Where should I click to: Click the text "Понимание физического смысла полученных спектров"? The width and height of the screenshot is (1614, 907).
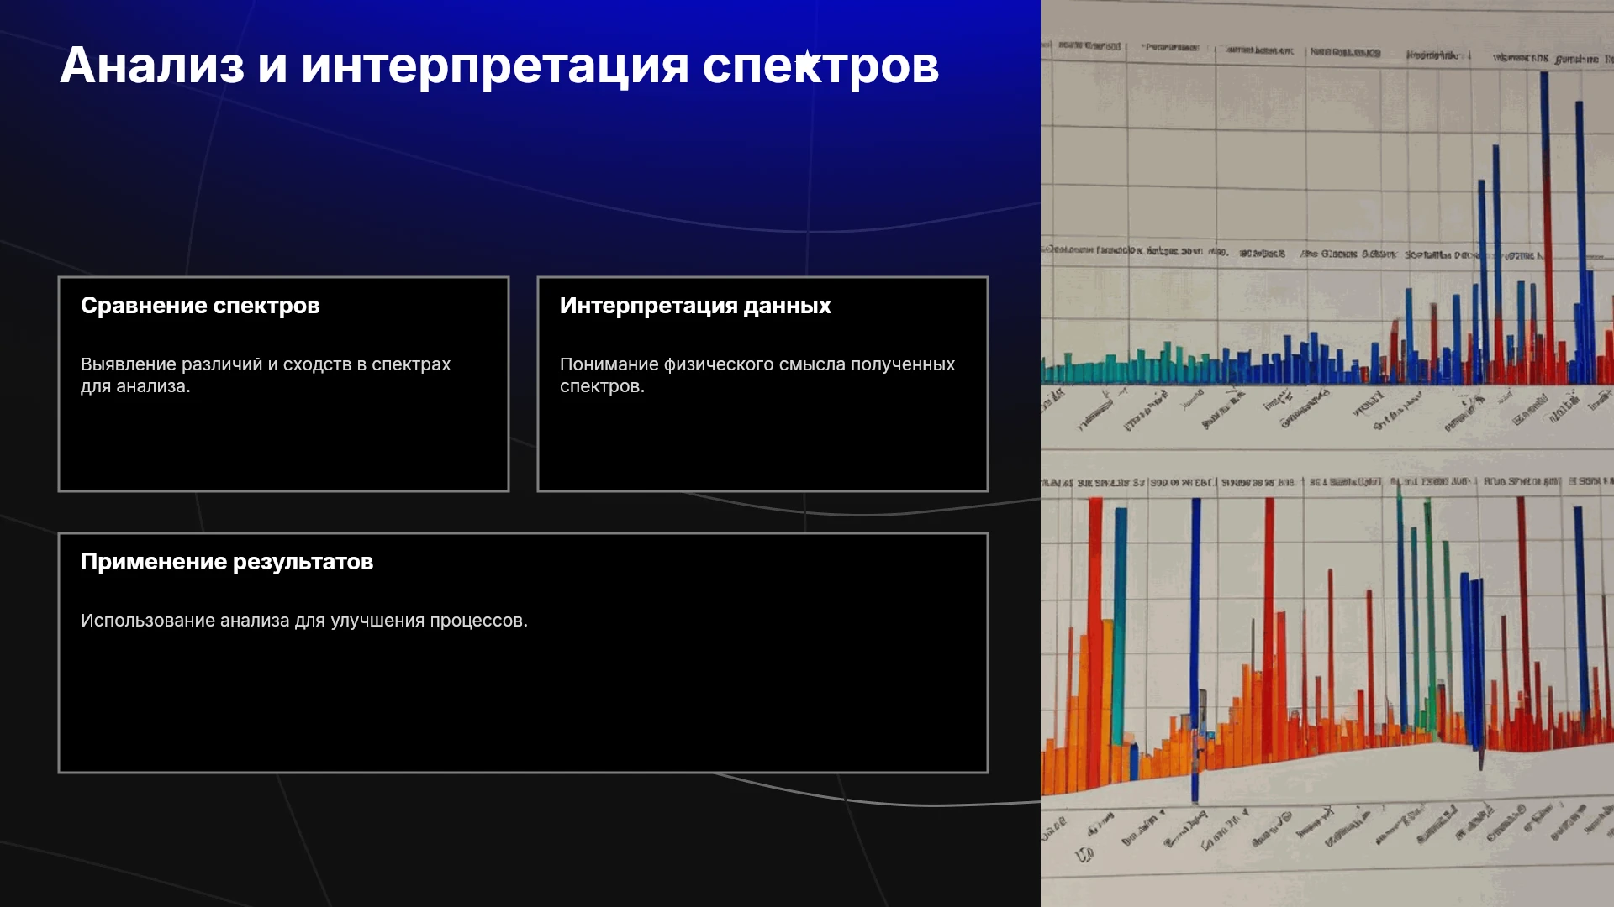click(757, 375)
